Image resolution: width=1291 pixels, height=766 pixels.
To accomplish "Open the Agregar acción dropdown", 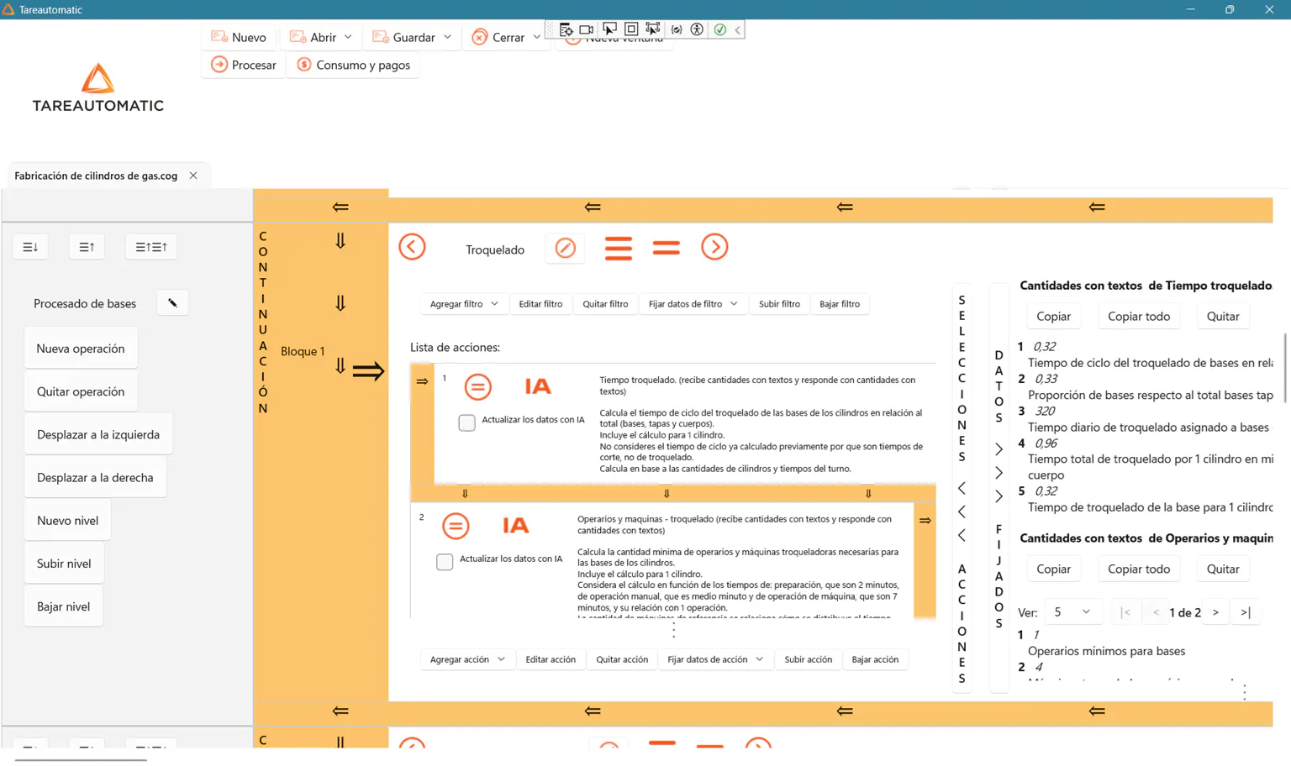I will tap(467, 659).
